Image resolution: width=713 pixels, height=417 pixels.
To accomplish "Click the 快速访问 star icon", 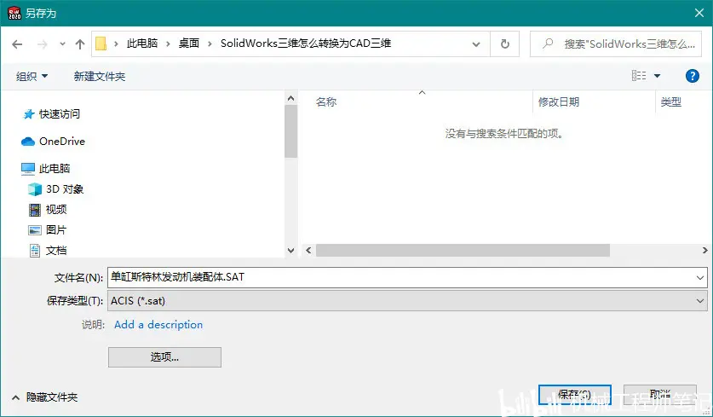I will [29, 114].
